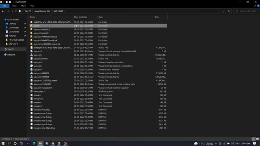Screen dimensions: 260x146
Task: Open Documents in Quick access
Action: tap(14, 32)
